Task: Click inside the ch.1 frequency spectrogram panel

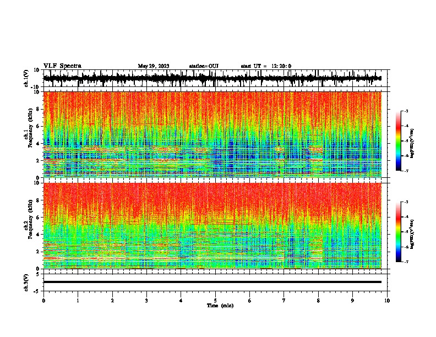Action: 212,134
